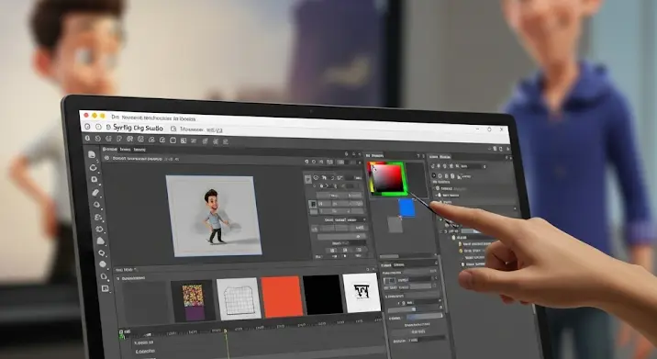657x359 pixels.
Task: Select the cloud-shaped tool in left toolbox
Action: coord(101,241)
